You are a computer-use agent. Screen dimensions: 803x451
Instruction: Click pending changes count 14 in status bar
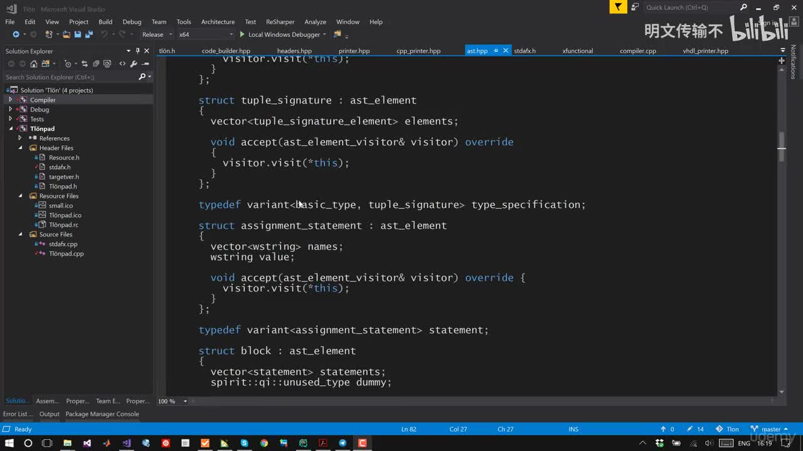point(696,429)
